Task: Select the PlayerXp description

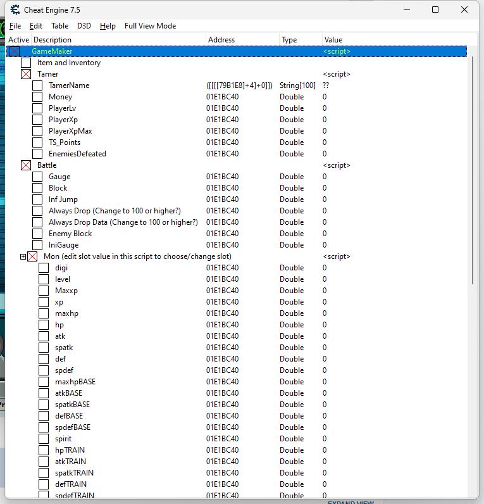Action: [63, 120]
